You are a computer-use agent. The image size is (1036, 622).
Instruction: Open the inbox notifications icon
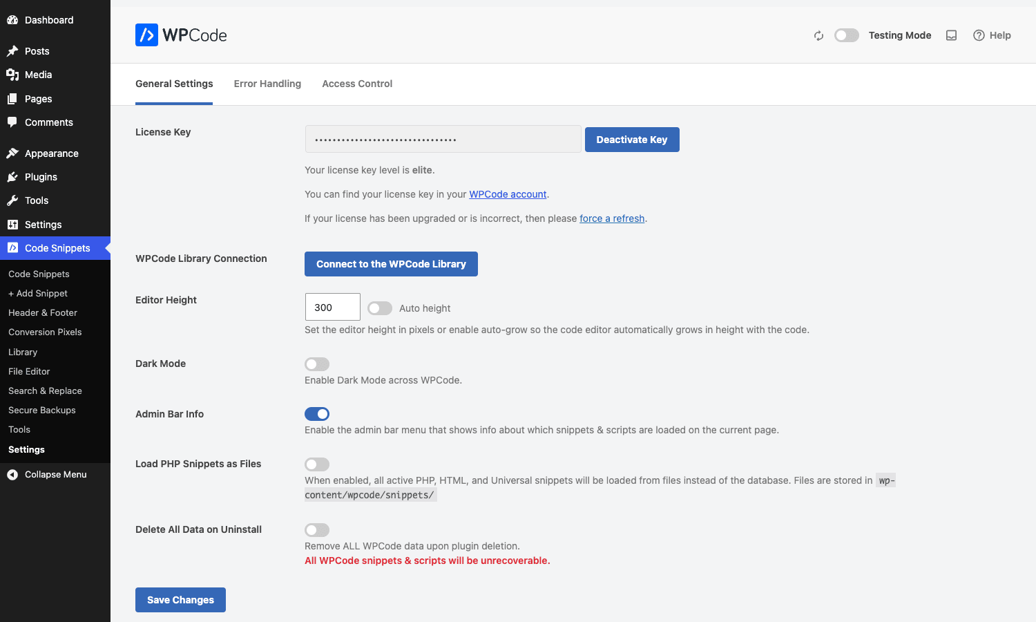click(951, 36)
